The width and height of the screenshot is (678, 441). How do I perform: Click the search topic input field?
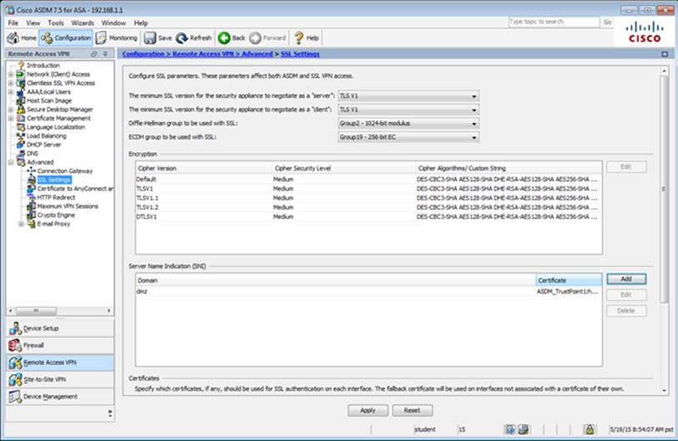(552, 22)
